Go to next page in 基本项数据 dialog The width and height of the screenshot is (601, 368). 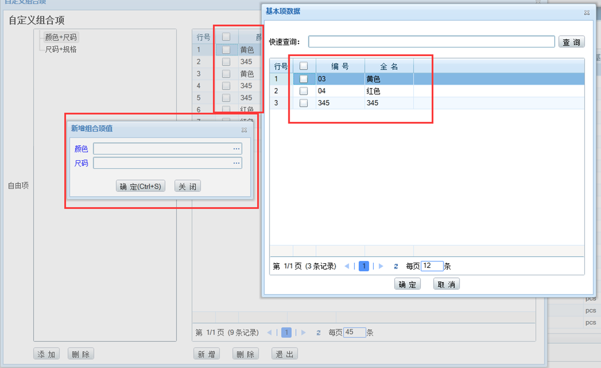[x=379, y=266]
